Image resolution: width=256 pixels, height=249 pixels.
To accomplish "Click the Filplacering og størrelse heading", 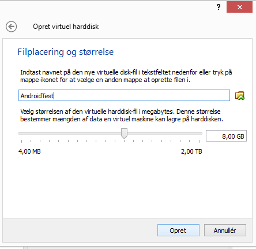I will tap(66, 52).
